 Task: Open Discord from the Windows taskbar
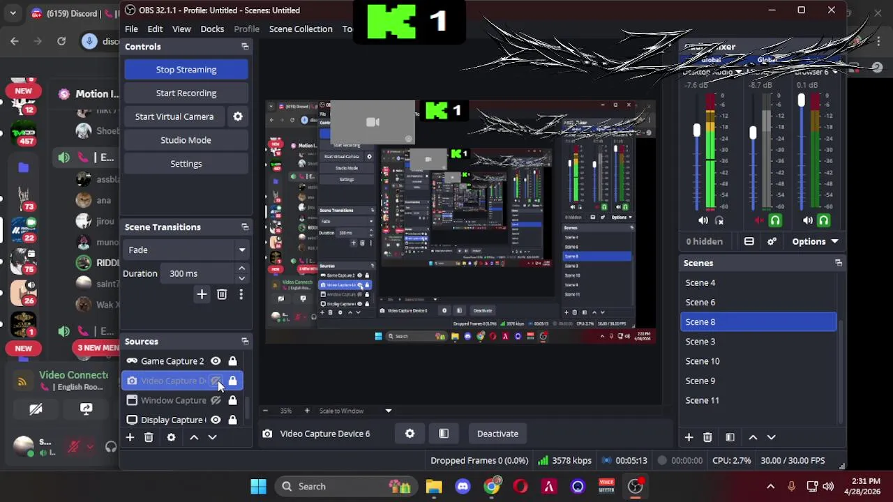463,487
